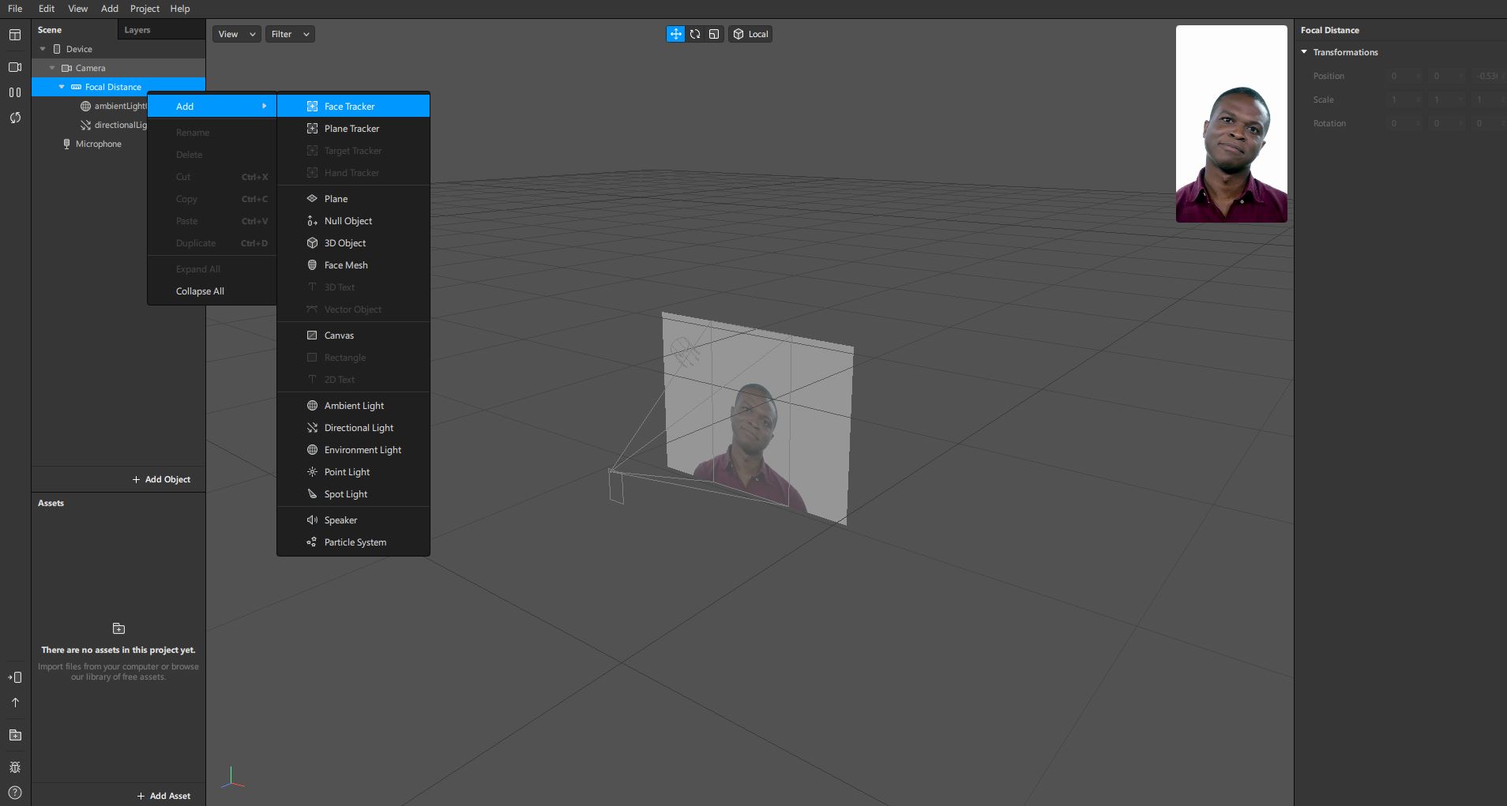The width and height of the screenshot is (1507, 806).
Task: Click the video camera icon in sidebar
Action: click(x=15, y=67)
